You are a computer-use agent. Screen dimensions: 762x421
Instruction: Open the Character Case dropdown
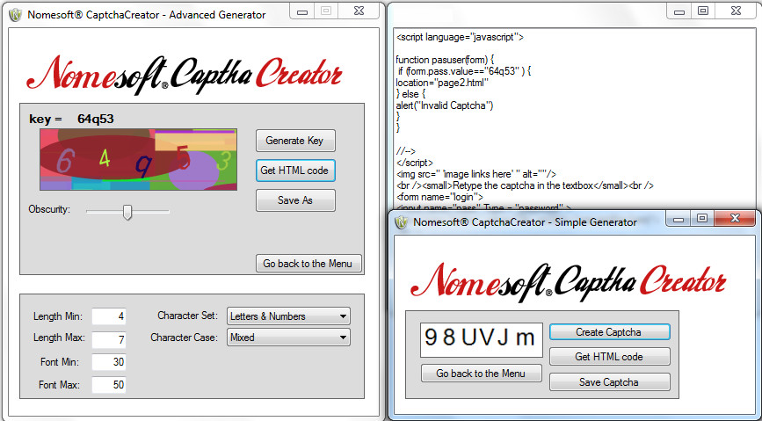click(x=288, y=338)
